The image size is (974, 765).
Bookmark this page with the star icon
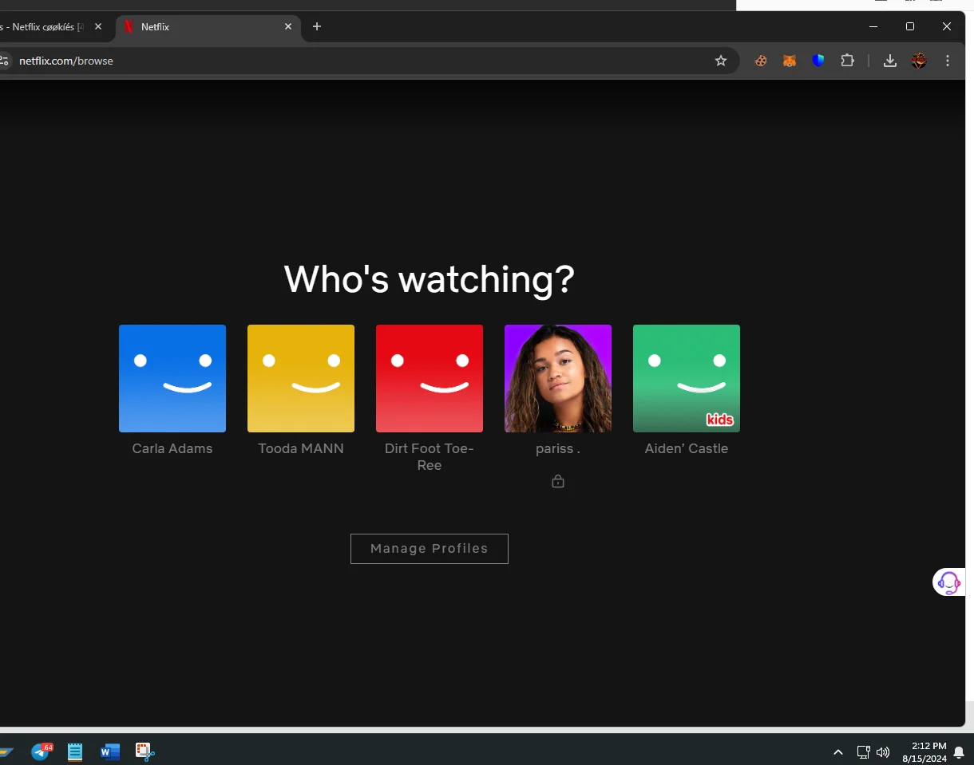pos(721,61)
